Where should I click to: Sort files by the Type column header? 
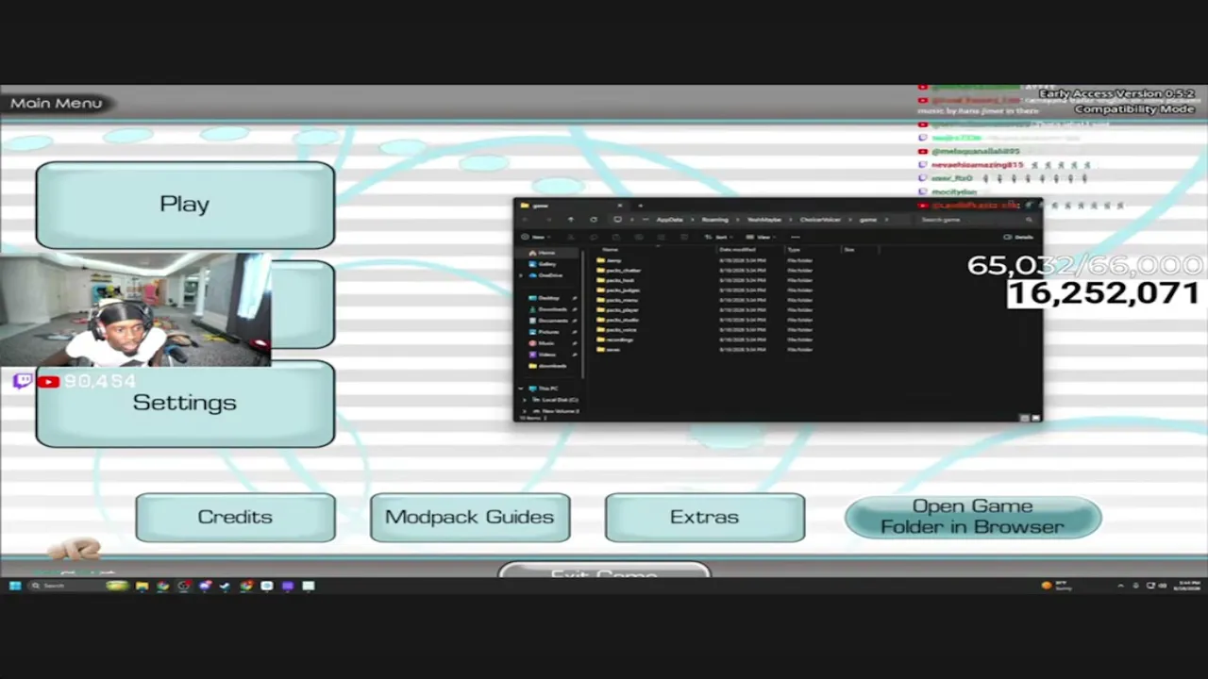pyautogui.click(x=794, y=249)
